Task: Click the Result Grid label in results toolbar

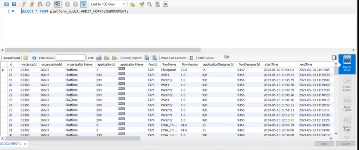Action: point(12,58)
